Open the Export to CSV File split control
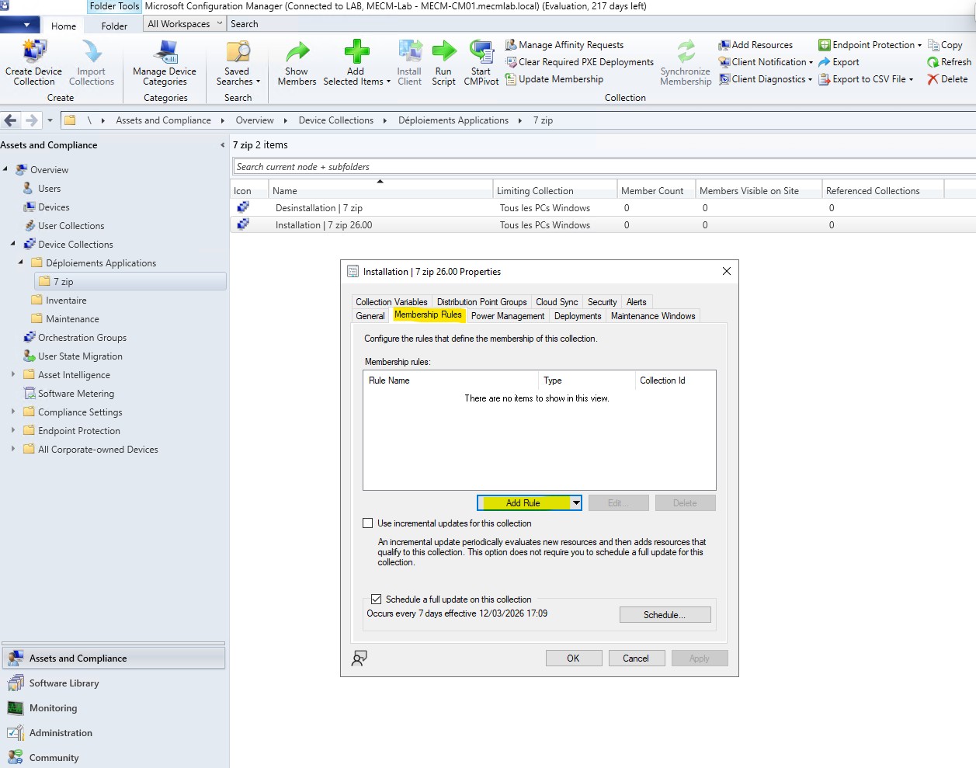Screen dimensions: 976x768 point(866,78)
